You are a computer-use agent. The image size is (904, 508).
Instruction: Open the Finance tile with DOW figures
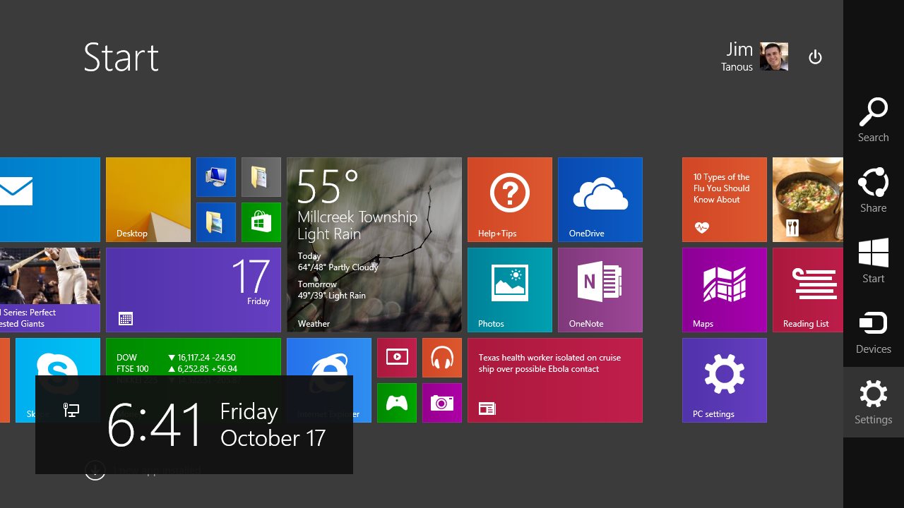tap(194, 357)
